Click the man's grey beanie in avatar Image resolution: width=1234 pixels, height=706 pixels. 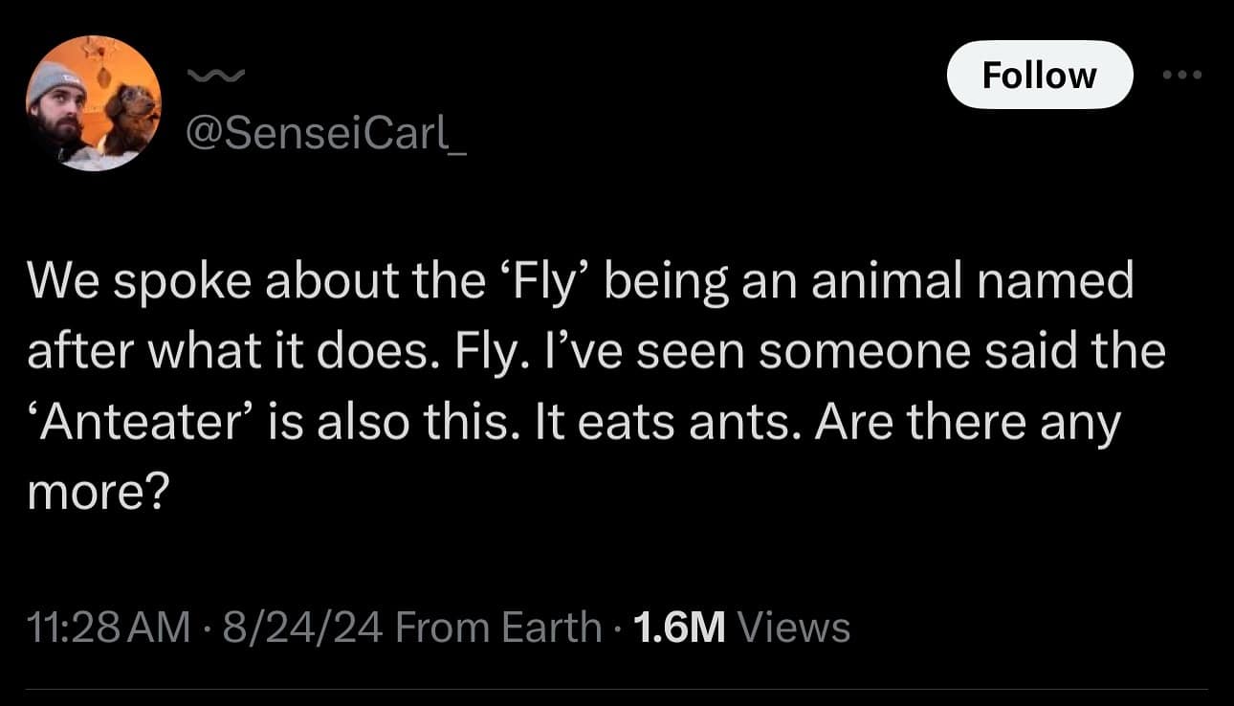pos(55,83)
